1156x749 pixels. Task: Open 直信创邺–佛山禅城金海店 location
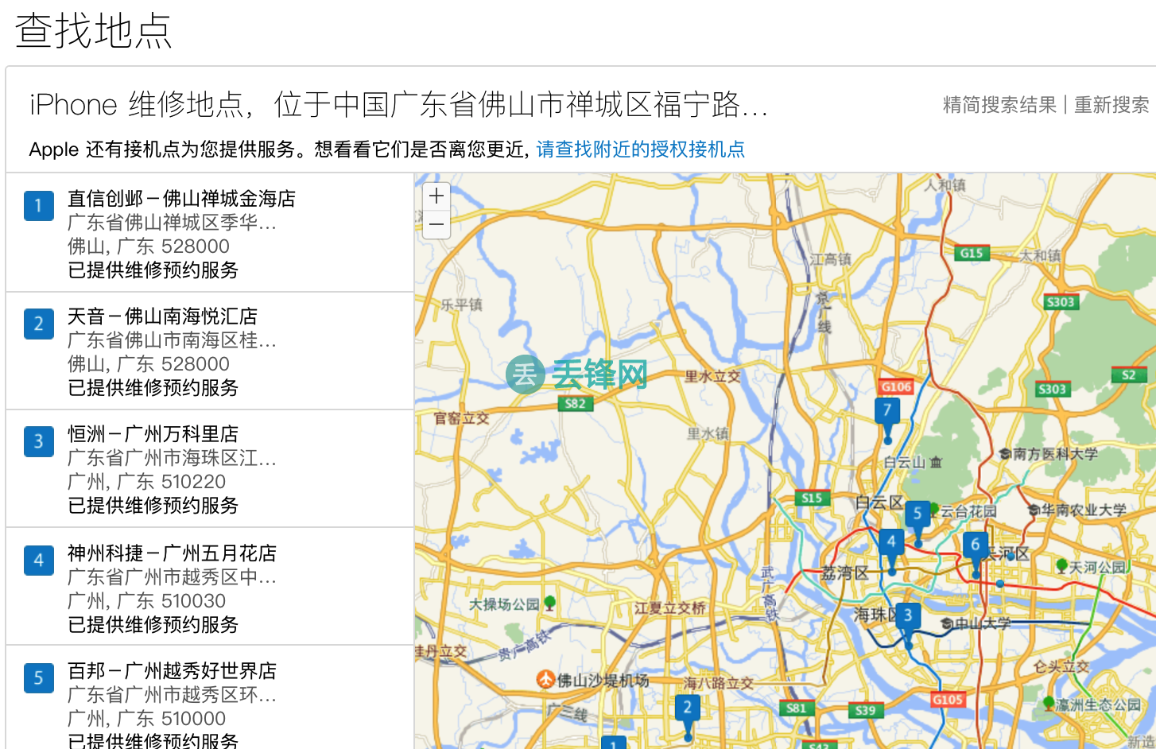pos(181,199)
